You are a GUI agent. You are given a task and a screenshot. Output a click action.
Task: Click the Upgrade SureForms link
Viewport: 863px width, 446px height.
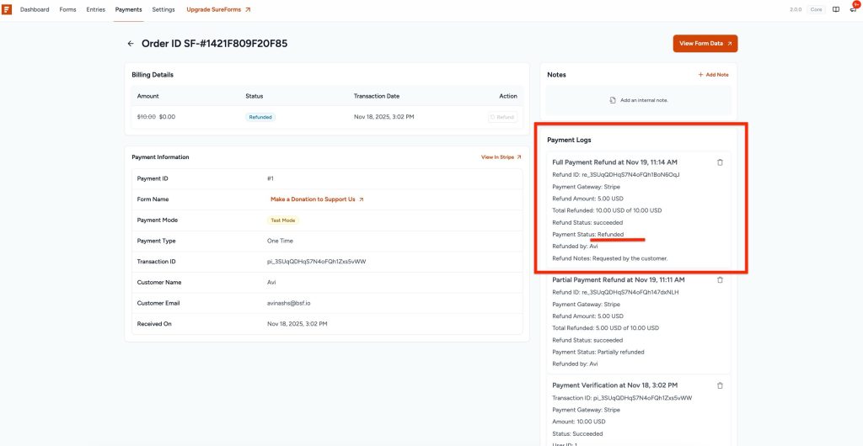pos(218,9)
